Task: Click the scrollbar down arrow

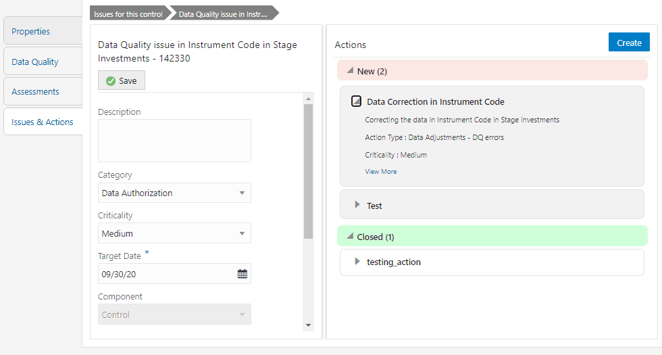Action: [309, 325]
